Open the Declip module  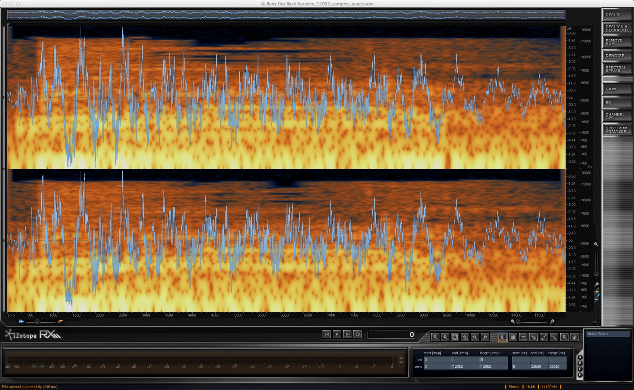pos(617,15)
